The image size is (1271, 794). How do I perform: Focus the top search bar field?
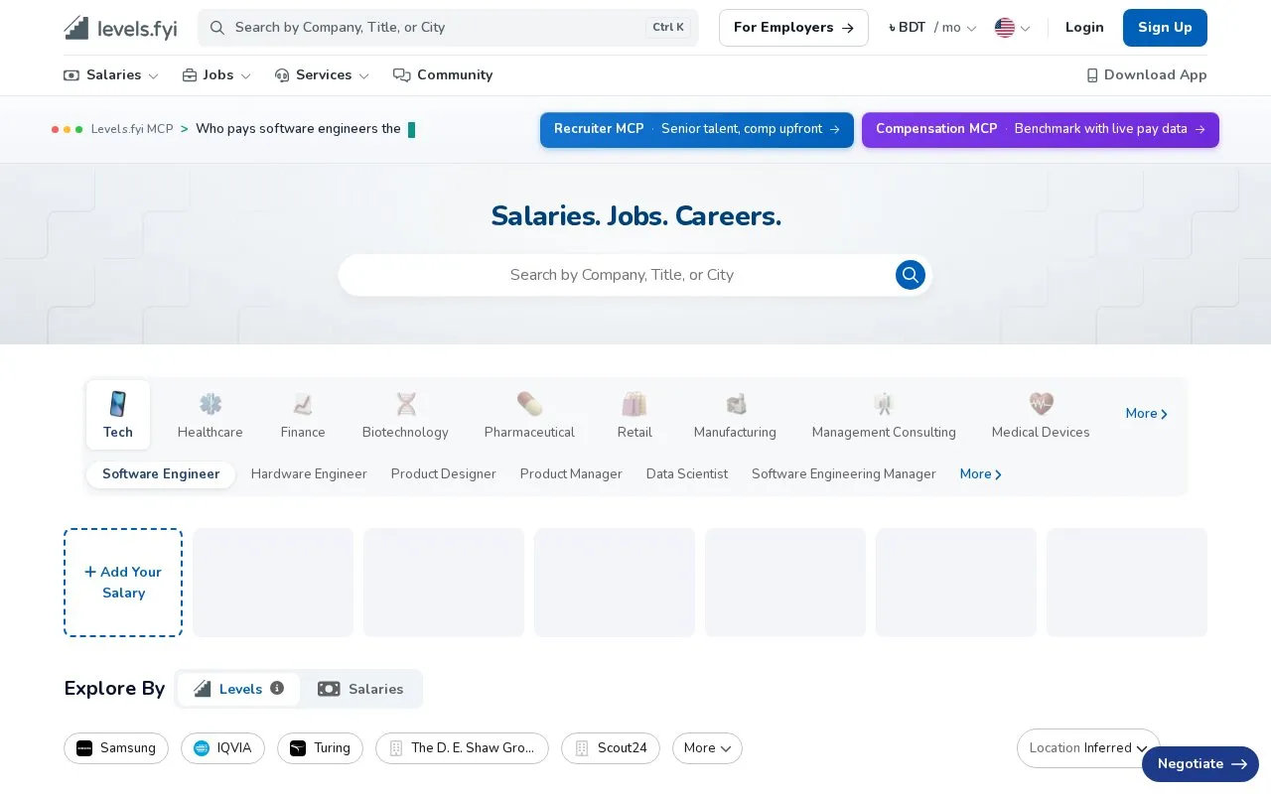[x=448, y=28]
